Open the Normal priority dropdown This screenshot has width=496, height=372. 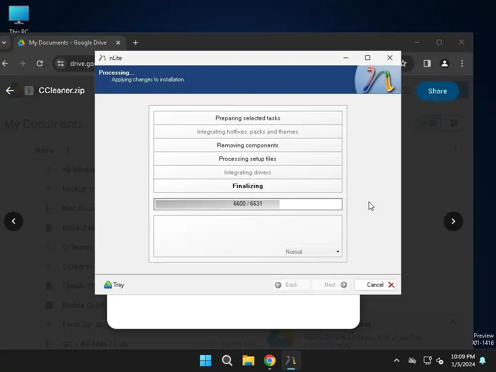(x=312, y=252)
